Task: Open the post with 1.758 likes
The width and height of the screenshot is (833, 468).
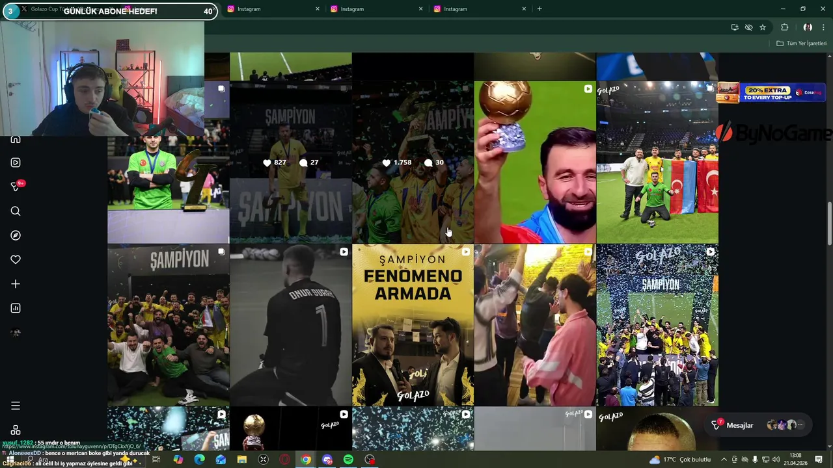Action: pyautogui.click(x=413, y=162)
